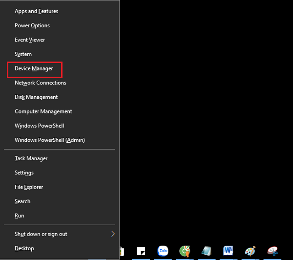Start Windows PowerShell (Admin)
The image size is (293, 260).
pyautogui.click(x=50, y=140)
